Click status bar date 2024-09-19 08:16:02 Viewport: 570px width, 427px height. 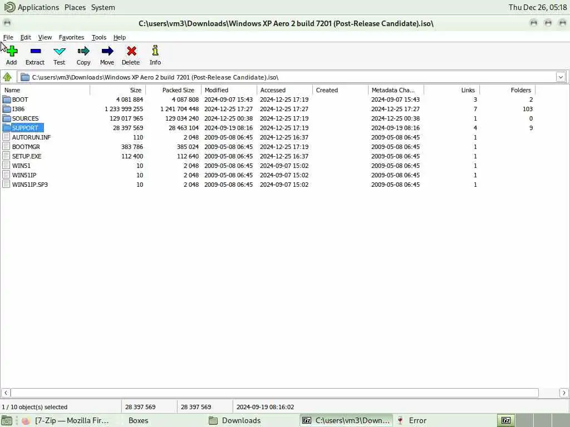click(265, 407)
